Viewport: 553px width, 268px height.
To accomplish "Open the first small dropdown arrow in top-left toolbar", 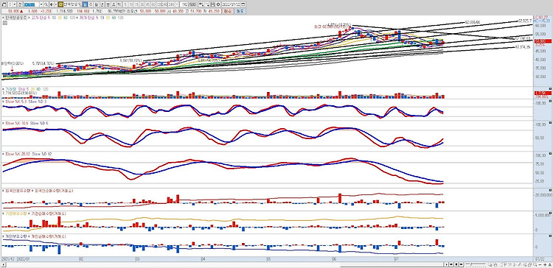I will point(15,4).
